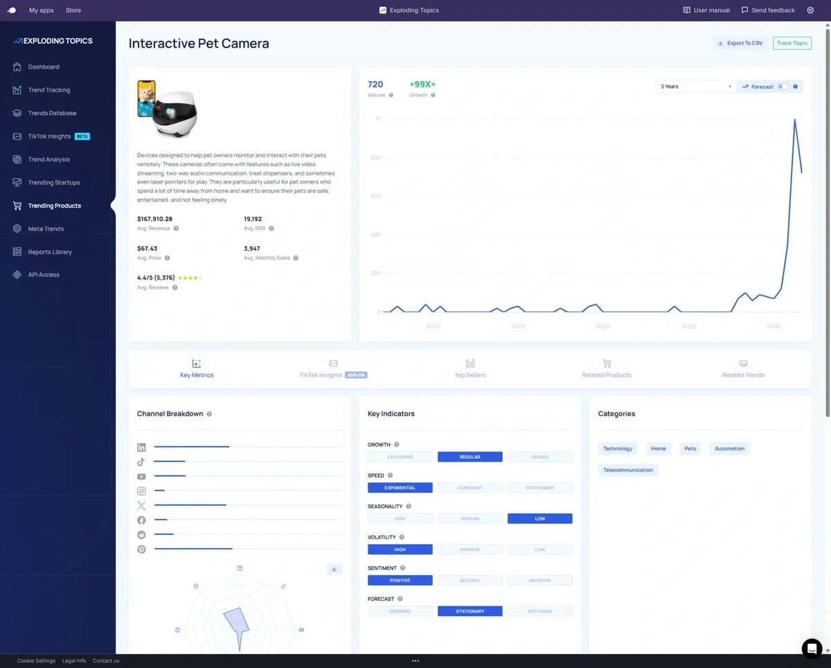The height and width of the screenshot is (668, 831).
Task: Click the Trending Startups sidebar icon
Action: coord(17,183)
